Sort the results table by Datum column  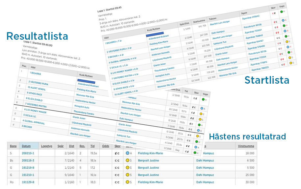click(26, 146)
